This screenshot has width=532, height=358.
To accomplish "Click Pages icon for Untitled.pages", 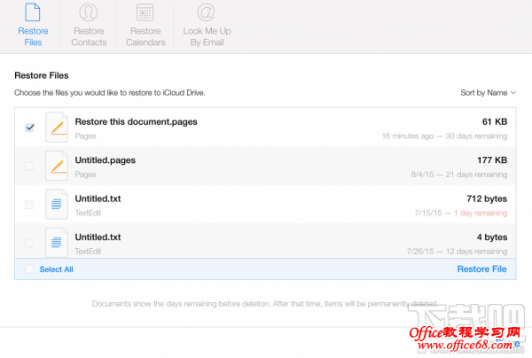I will point(57,166).
